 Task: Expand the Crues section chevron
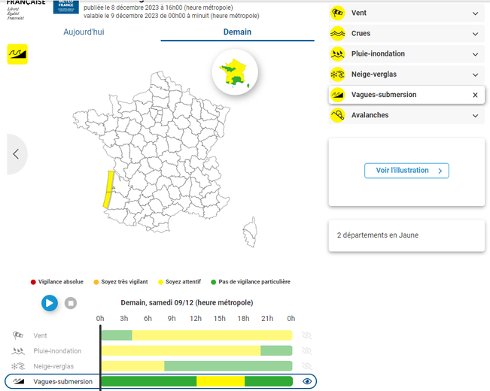[x=475, y=34]
